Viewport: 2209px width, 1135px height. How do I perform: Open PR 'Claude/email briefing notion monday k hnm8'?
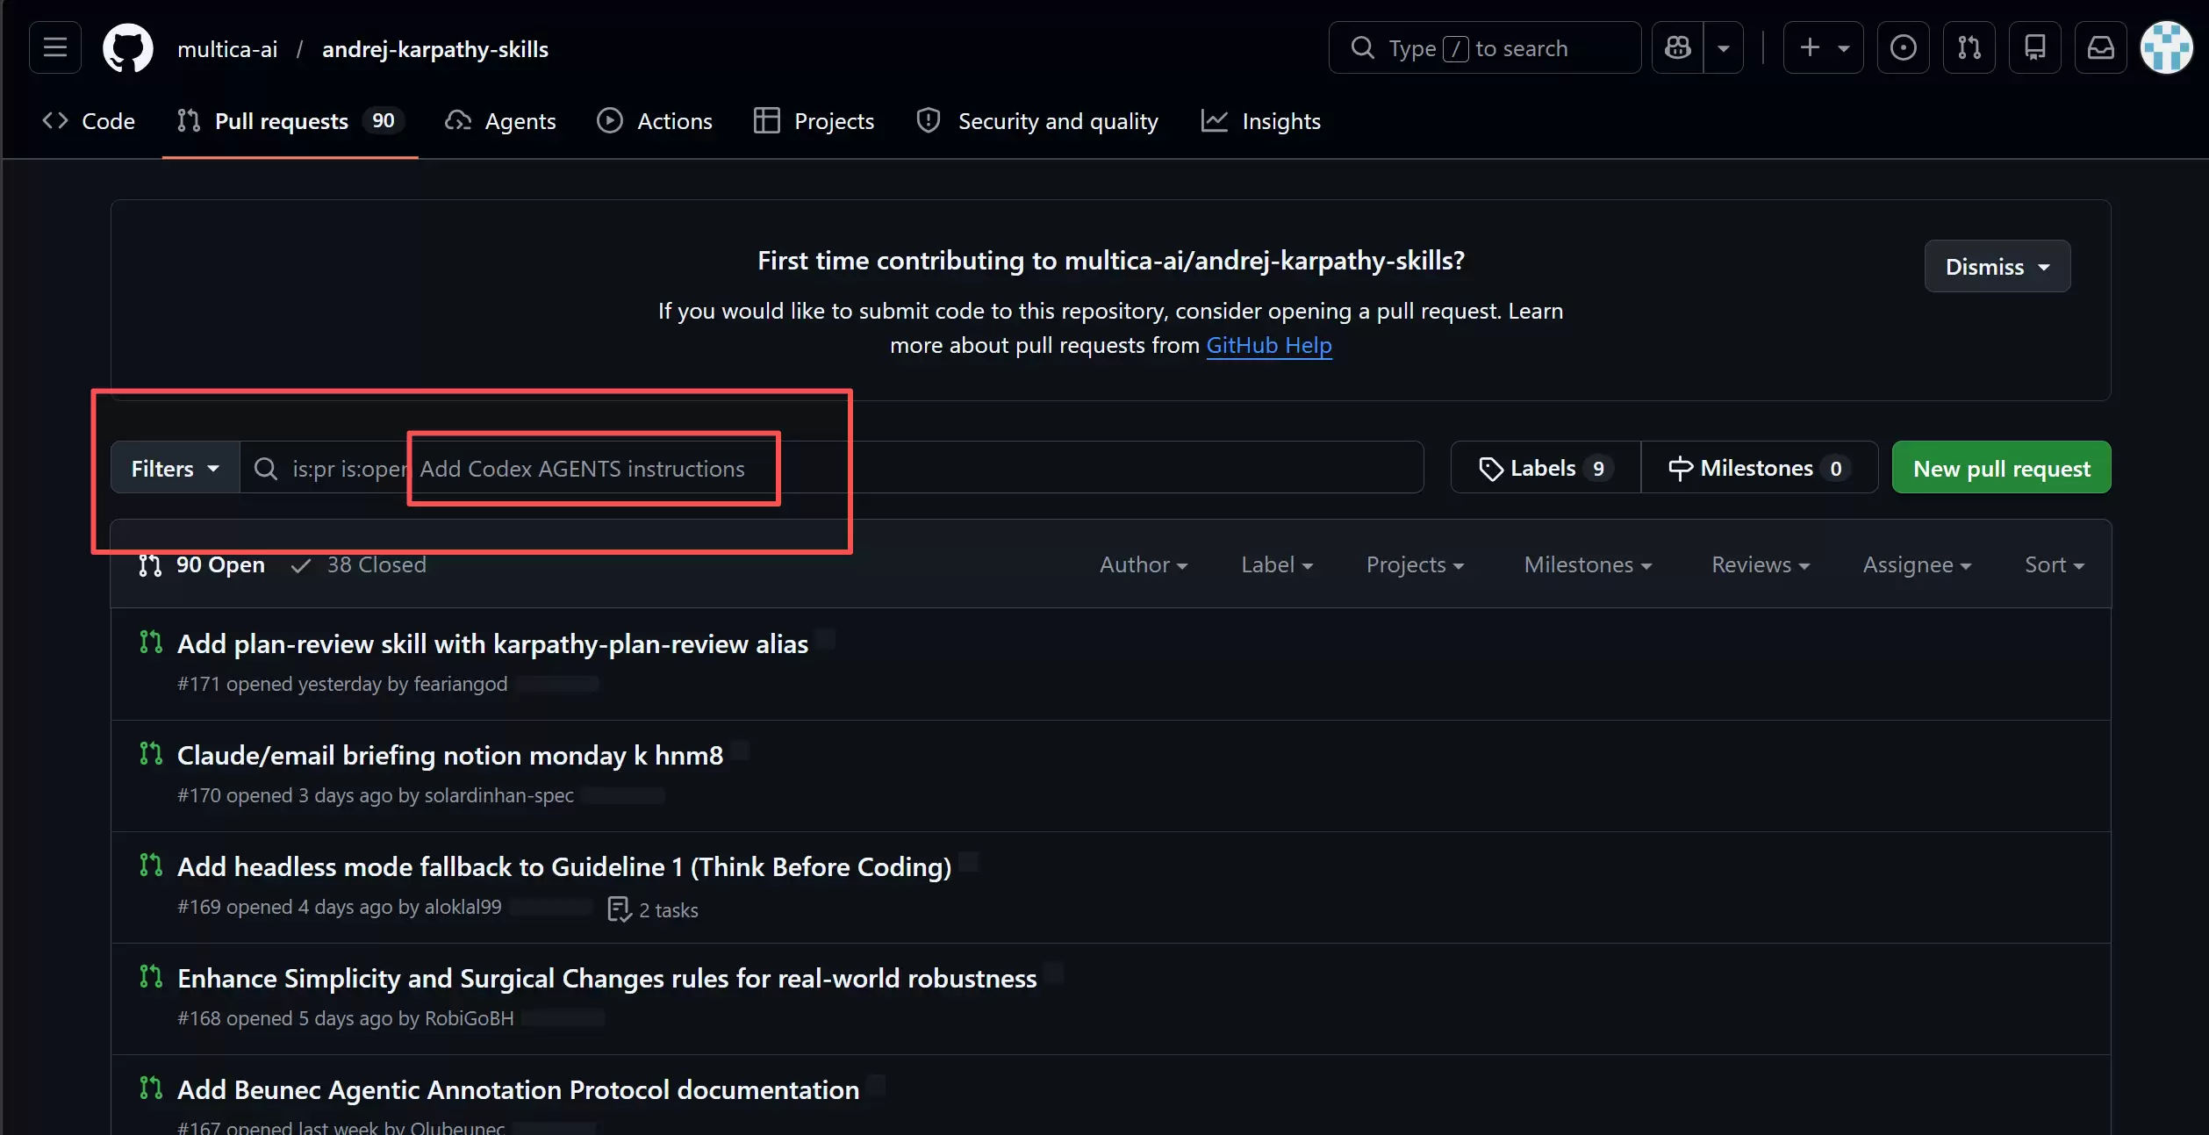pyautogui.click(x=450, y=755)
